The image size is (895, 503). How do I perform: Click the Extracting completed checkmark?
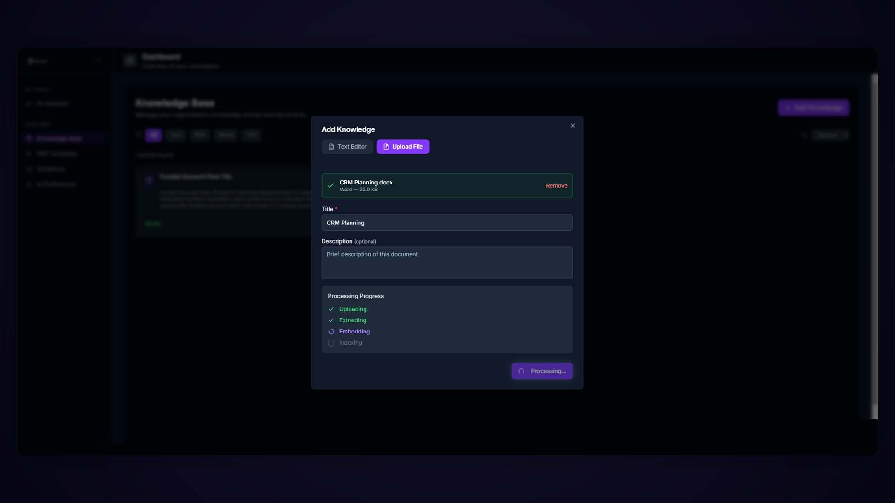click(331, 320)
